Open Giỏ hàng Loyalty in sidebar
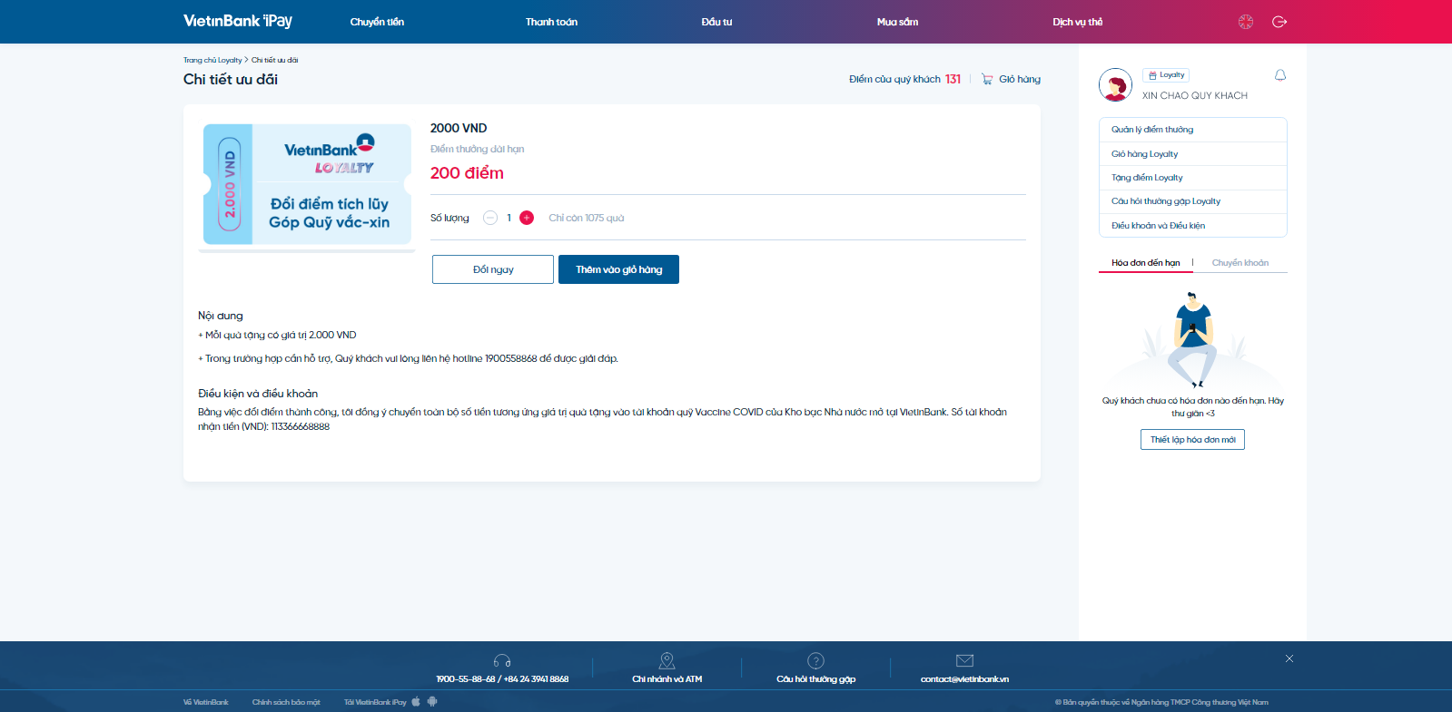This screenshot has height=712, width=1452. pos(1193,154)
